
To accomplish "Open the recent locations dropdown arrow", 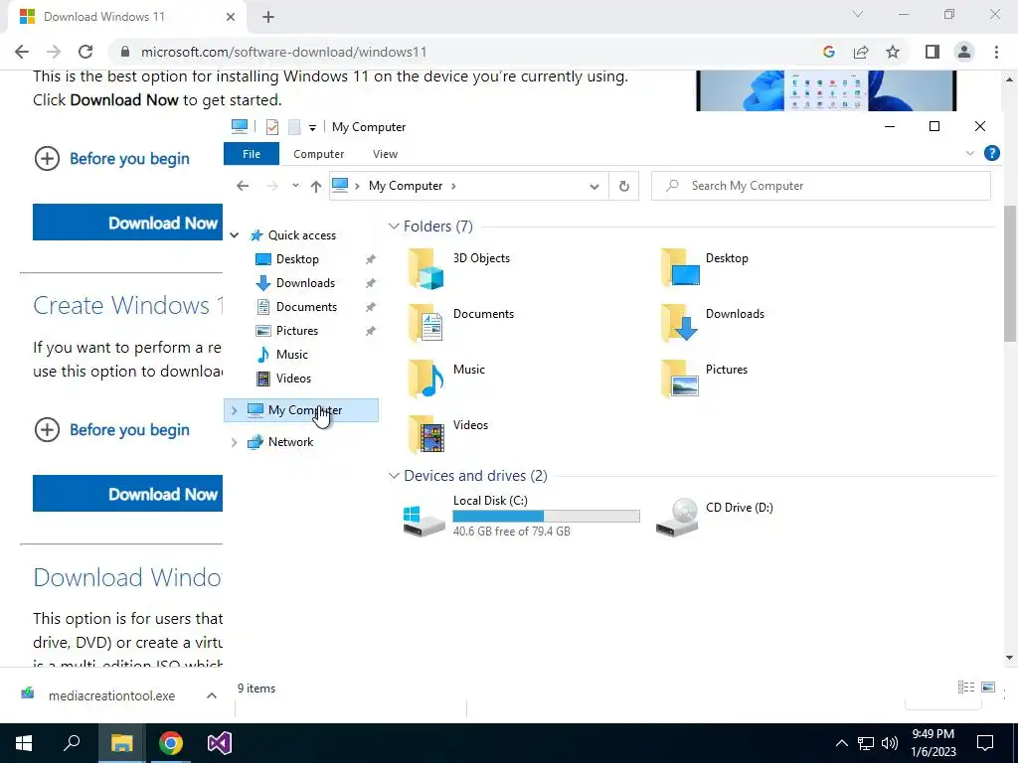I will pos(295,186).
